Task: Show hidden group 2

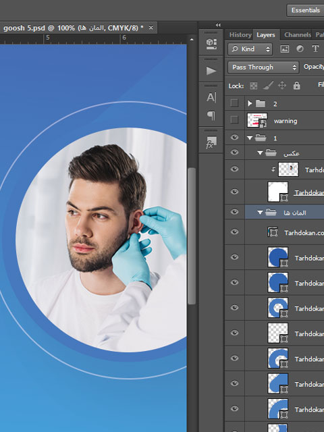Action: coord(234,103)
